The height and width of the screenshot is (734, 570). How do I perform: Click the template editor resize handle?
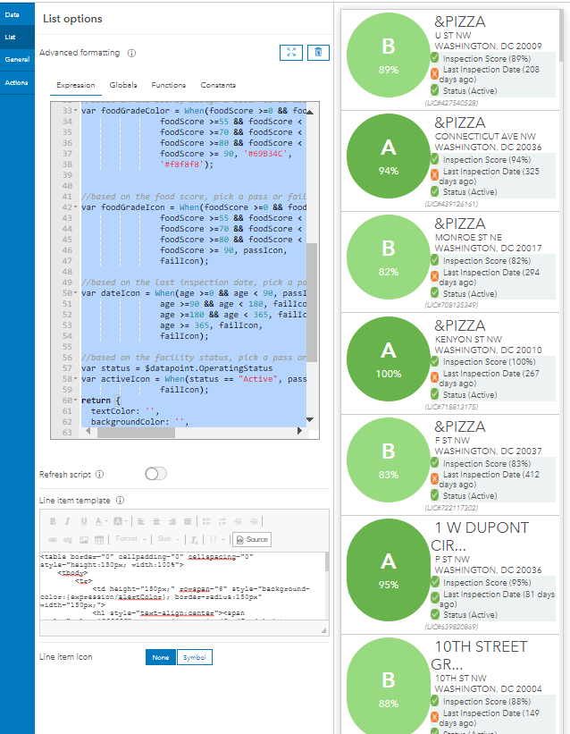click(323, 630)
